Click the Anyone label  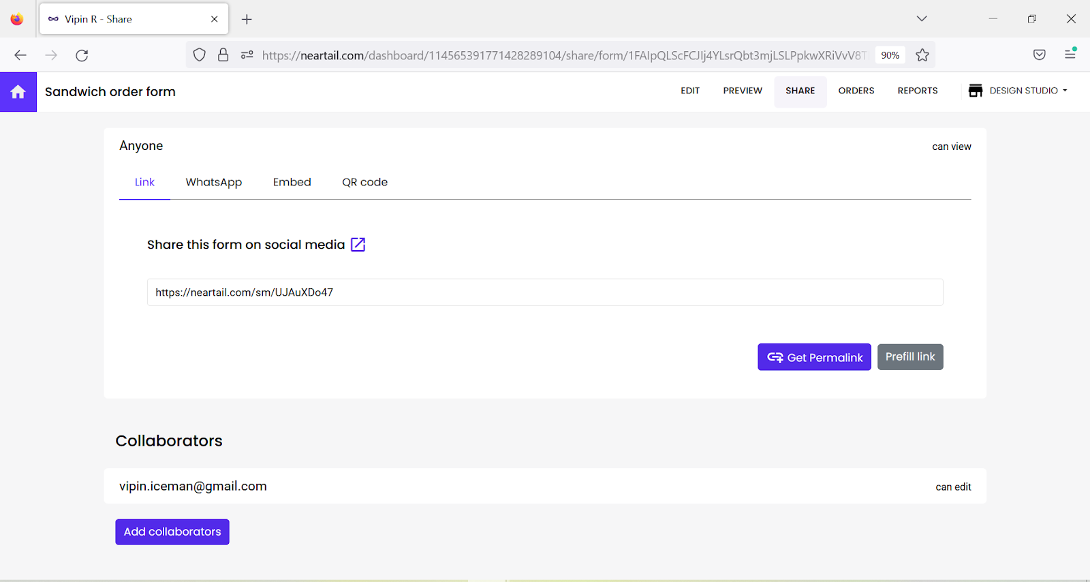pyautogui.click(x=141, y=146)
